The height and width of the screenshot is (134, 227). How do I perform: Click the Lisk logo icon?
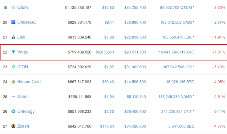coord(13,37)
